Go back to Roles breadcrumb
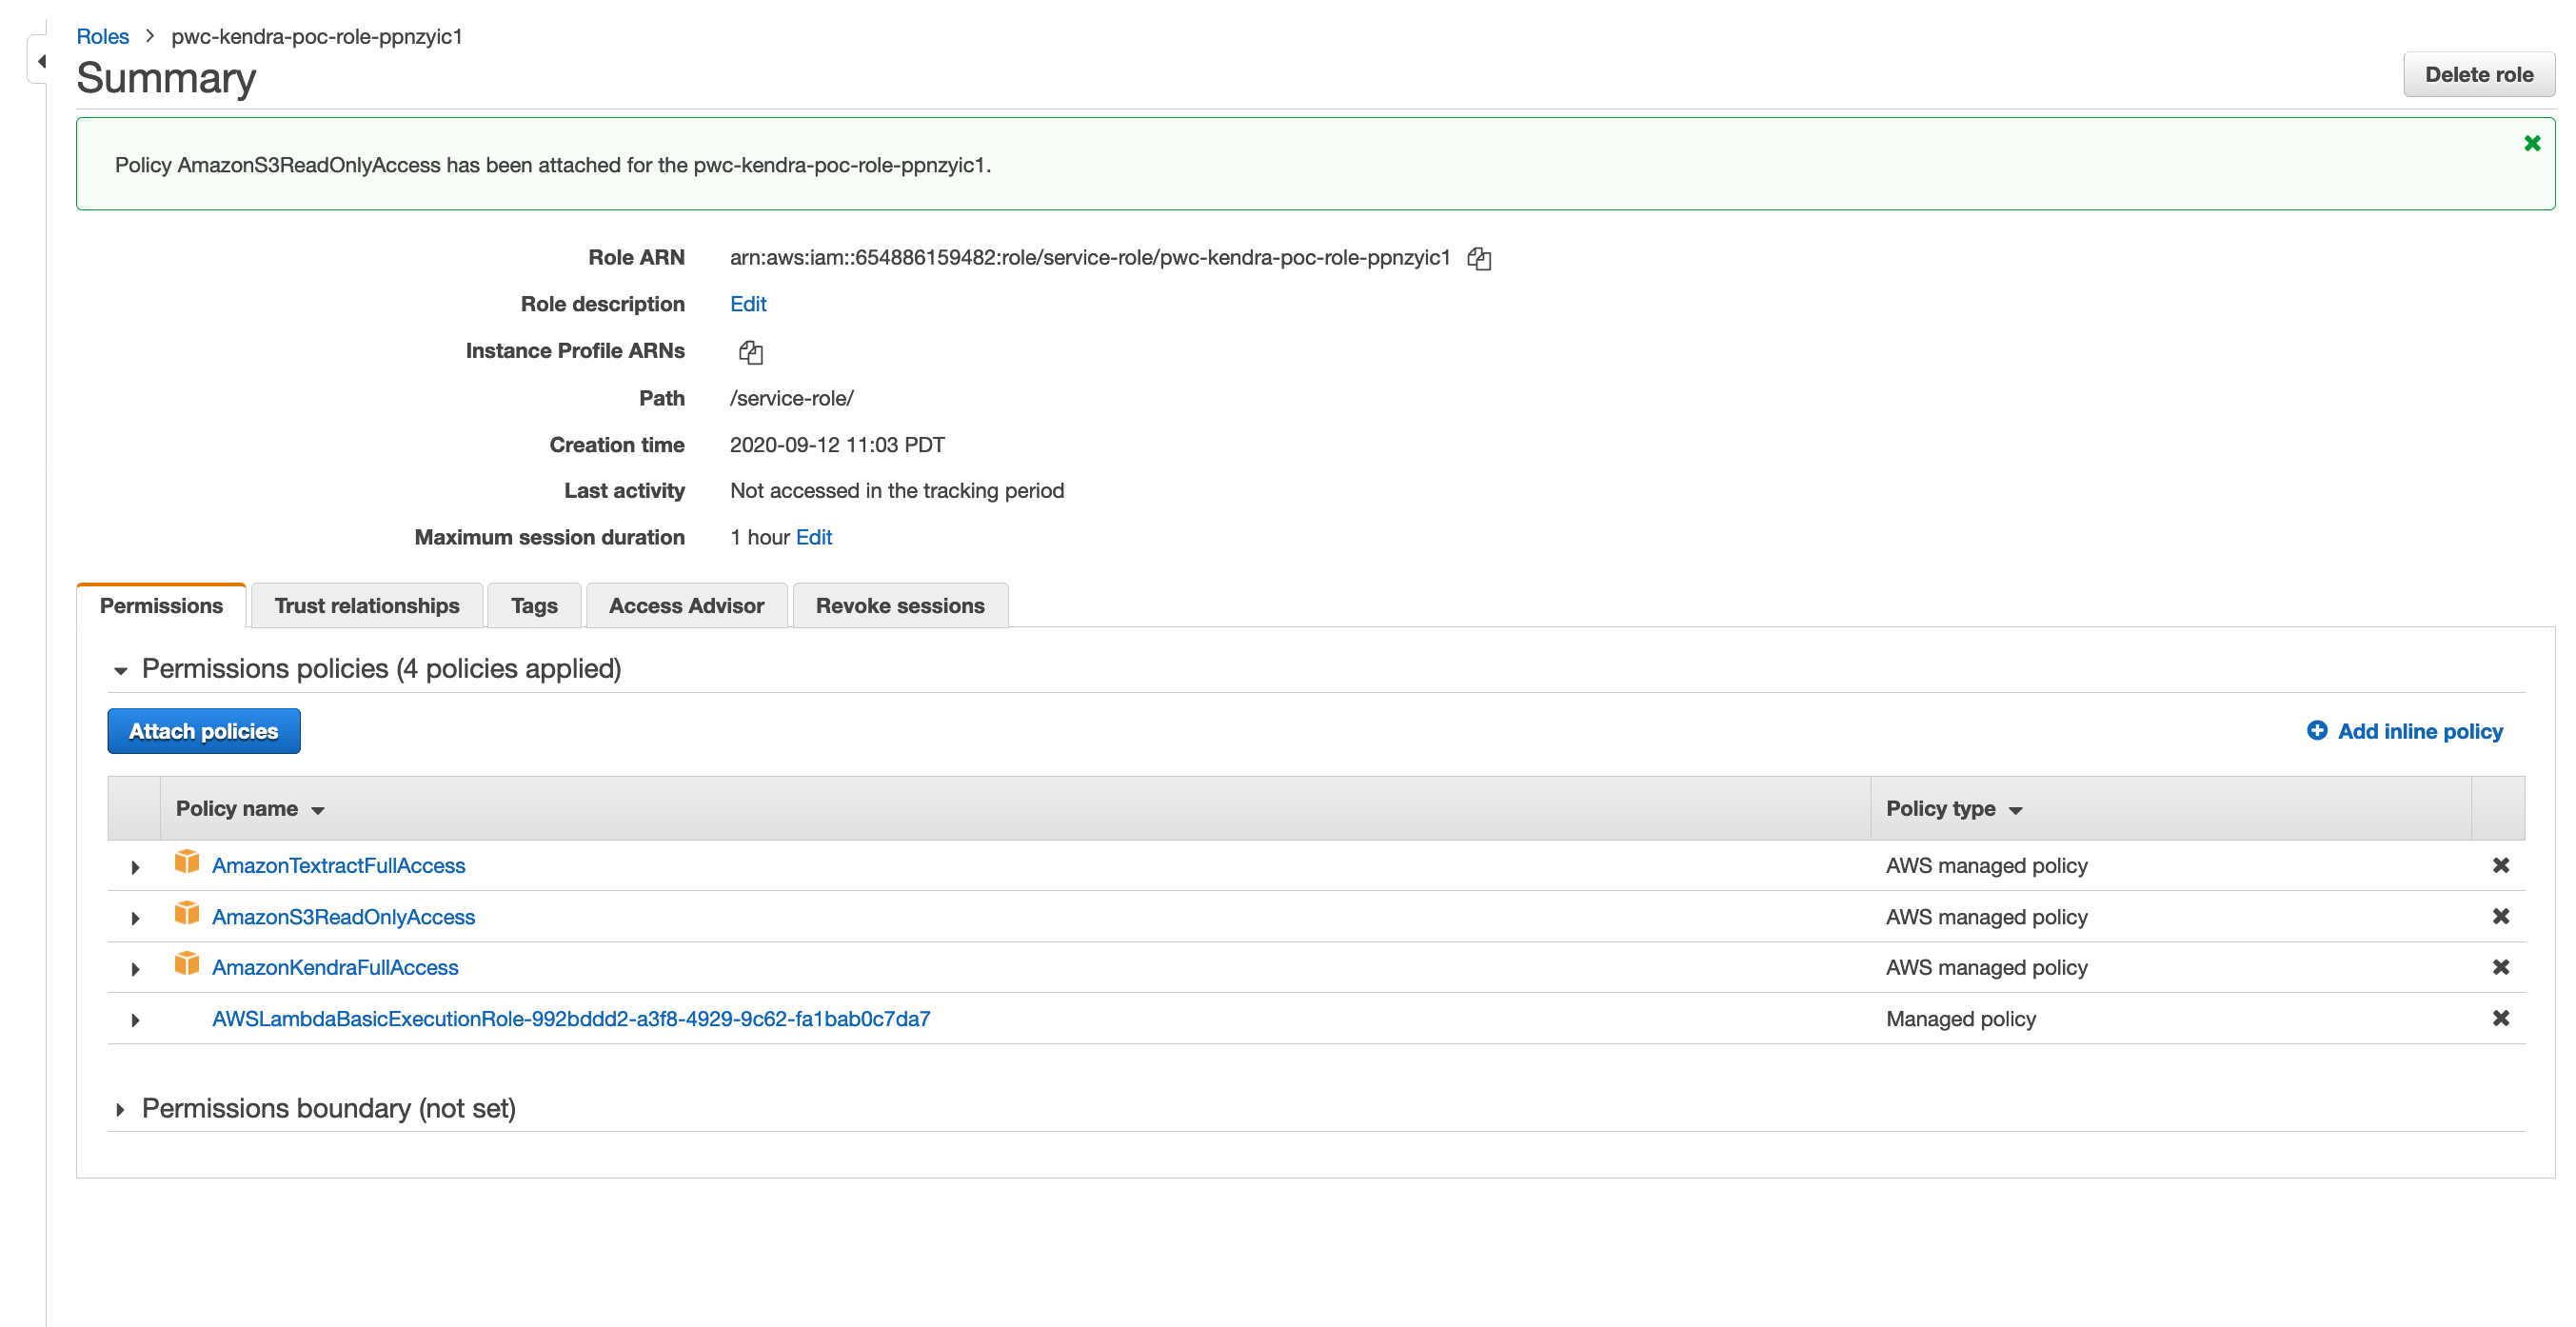 (x=103, y=36)
